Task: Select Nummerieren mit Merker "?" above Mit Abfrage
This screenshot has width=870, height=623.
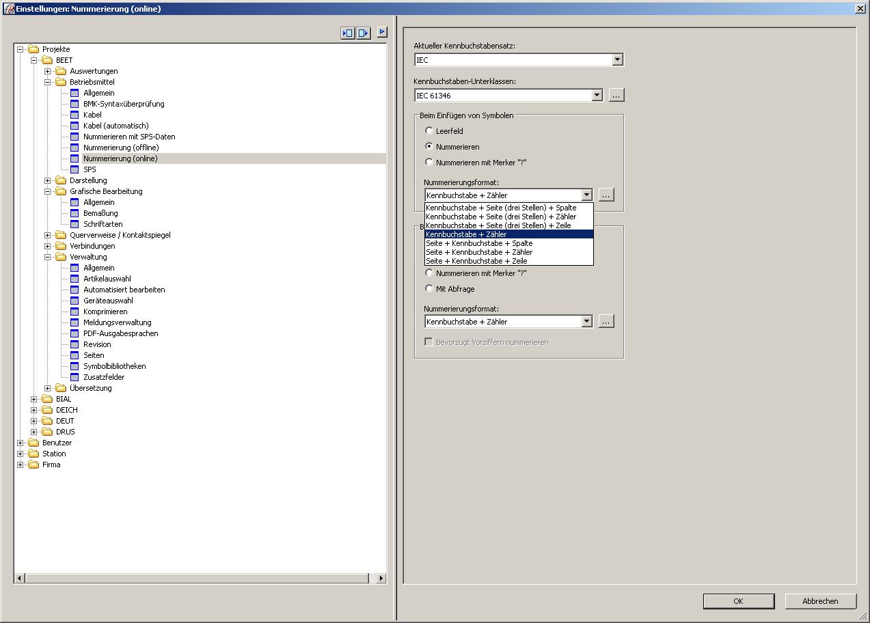Action: point(429,273)
